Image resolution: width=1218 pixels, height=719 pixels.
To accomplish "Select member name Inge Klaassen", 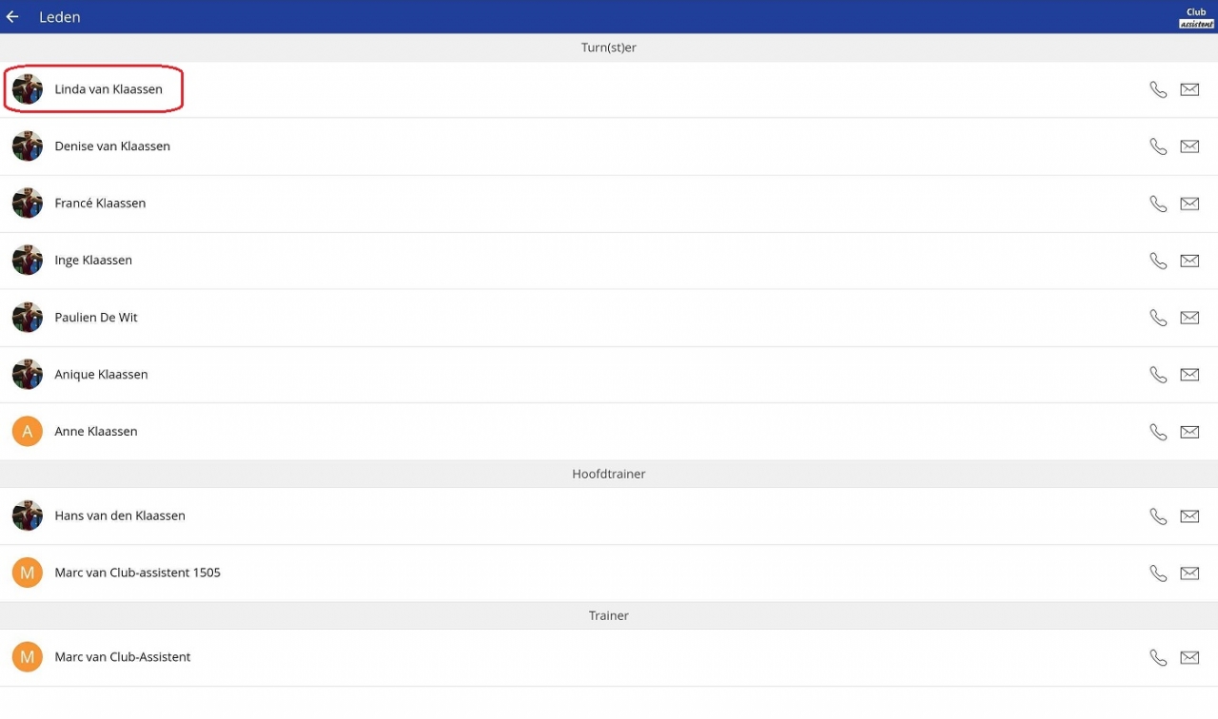I will pyautogui.click(x=93, y=261).
